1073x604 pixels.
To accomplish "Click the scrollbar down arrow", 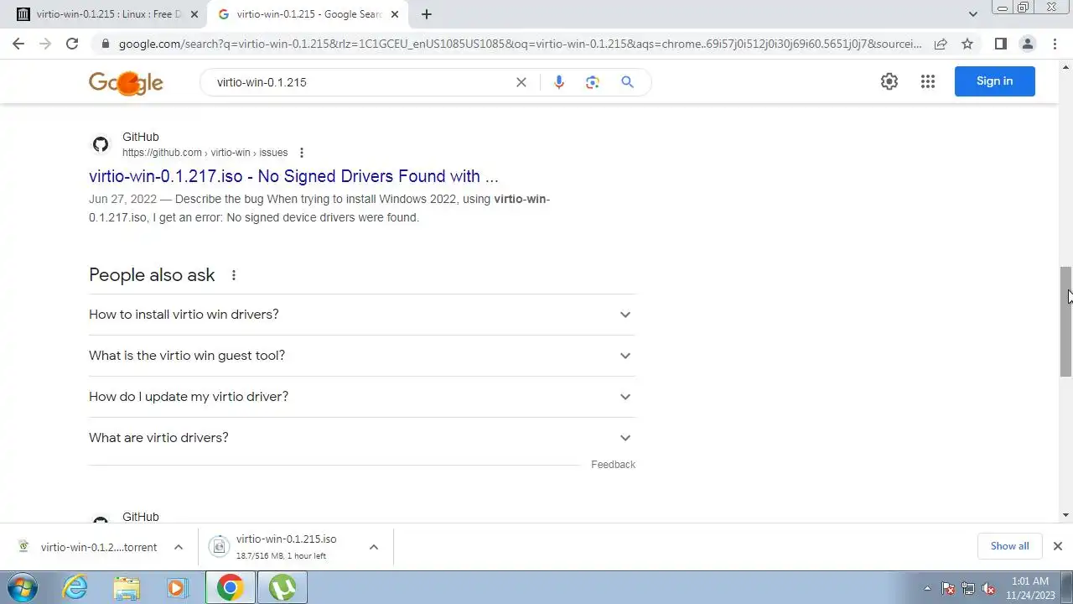I will (1065, 515).
